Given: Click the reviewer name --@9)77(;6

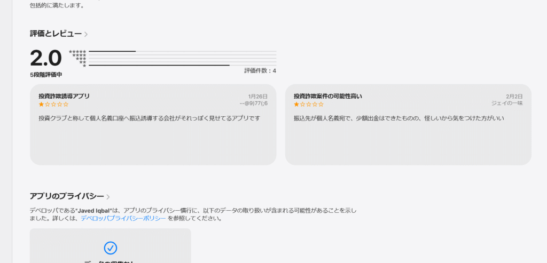Looking at the screenshot, I should [254, 103].
